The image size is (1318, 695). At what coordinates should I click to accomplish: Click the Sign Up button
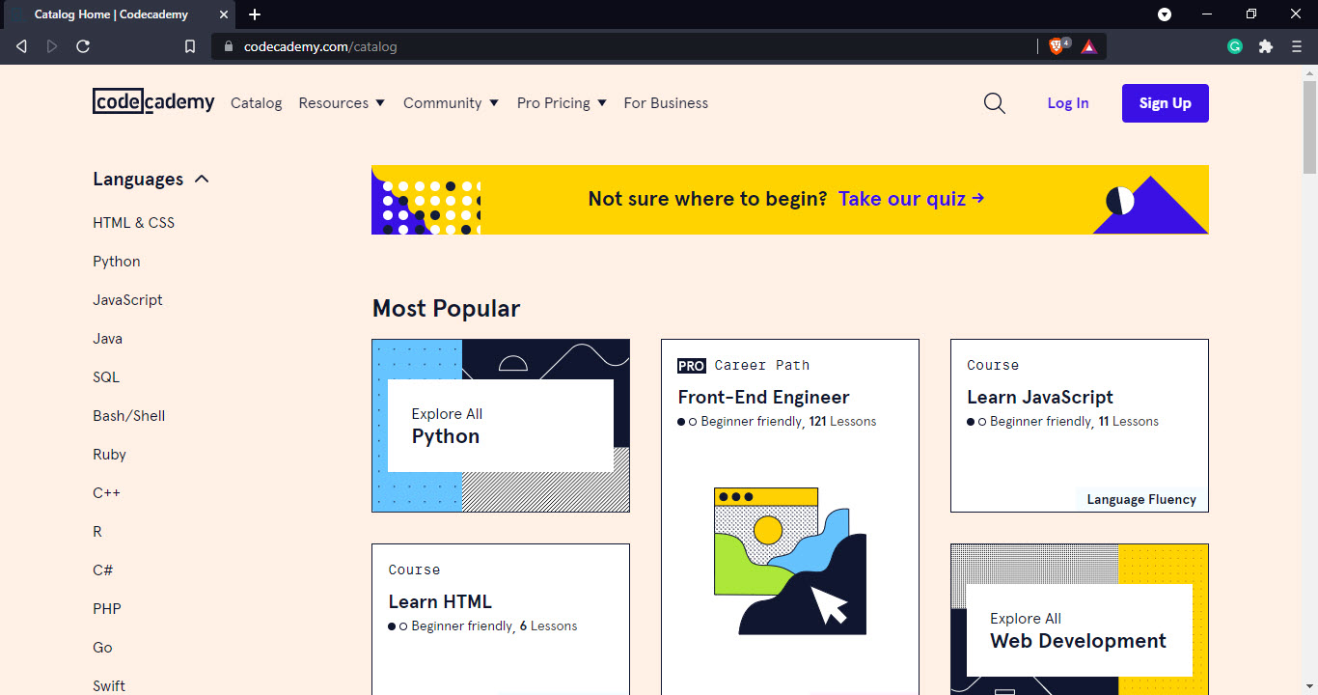coord(1166,103)
